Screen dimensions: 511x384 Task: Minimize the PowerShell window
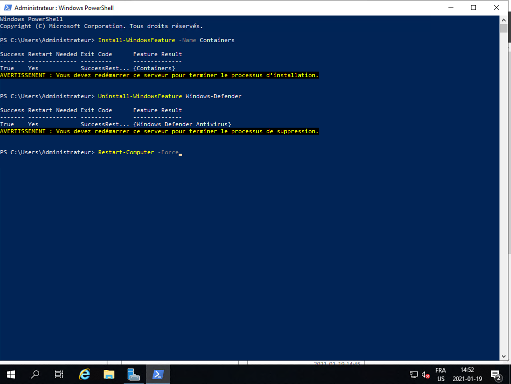[x=451, y=8]
